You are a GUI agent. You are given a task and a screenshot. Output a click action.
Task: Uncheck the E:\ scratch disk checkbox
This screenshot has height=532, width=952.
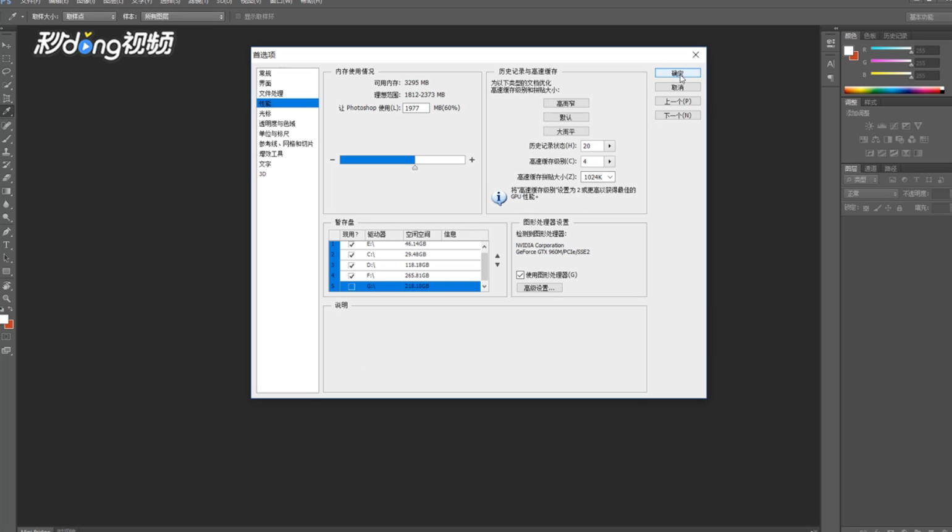(x=352, y=245)
